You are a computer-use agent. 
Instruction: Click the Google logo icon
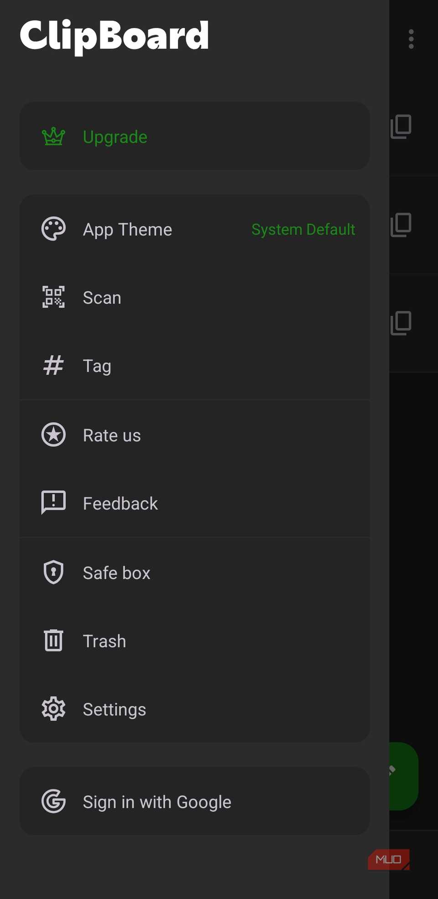[53, 801]
